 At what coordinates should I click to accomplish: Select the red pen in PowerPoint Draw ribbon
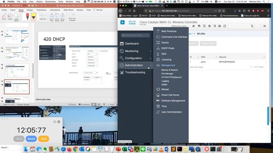tap(27, 17)
